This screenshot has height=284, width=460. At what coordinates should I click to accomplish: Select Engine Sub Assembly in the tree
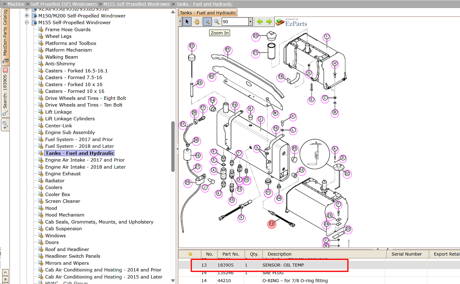(x=70, y=133)
